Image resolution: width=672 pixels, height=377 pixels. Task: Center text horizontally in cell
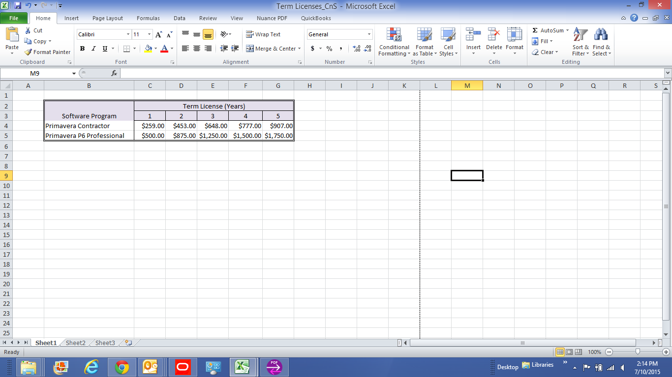click(x=197, y=49)
